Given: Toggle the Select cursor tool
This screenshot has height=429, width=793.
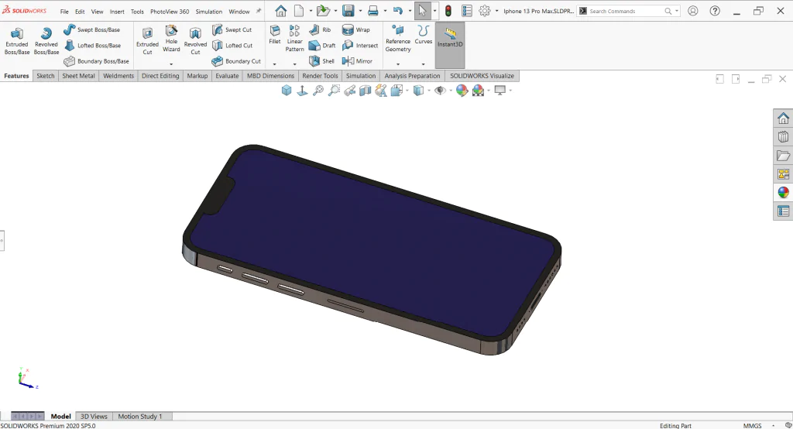Looking at the screenshot, I should (x=422, y=11).
